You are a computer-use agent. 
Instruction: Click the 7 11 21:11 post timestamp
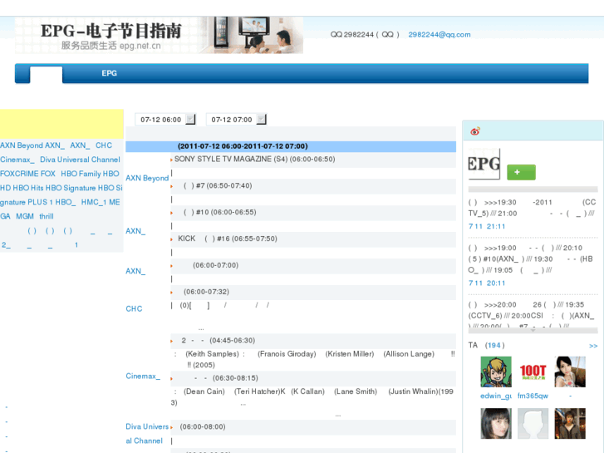[x=487, y=226]
